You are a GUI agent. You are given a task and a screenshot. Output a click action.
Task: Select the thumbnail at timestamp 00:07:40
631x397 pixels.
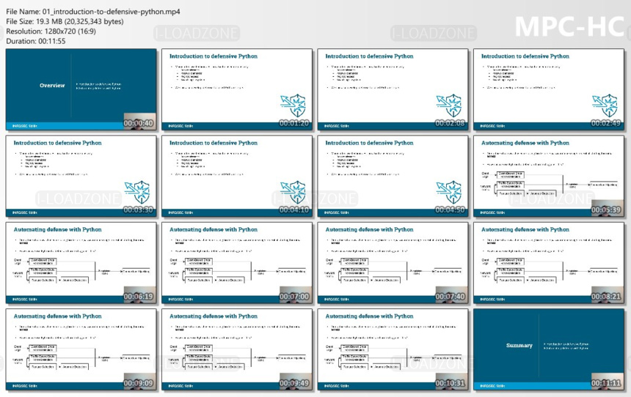[x=393, y=263]
